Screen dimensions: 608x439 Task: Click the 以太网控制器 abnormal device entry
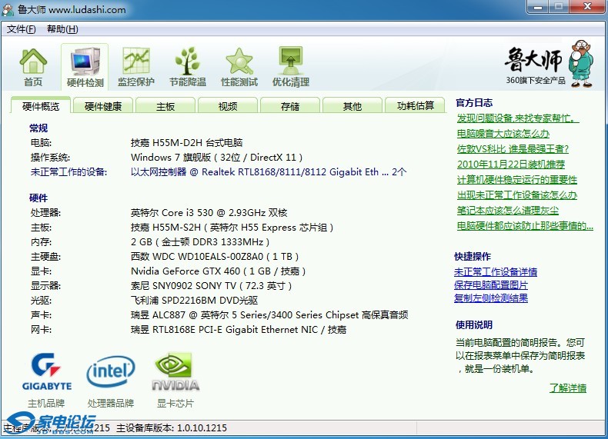(x=269, y=172)
